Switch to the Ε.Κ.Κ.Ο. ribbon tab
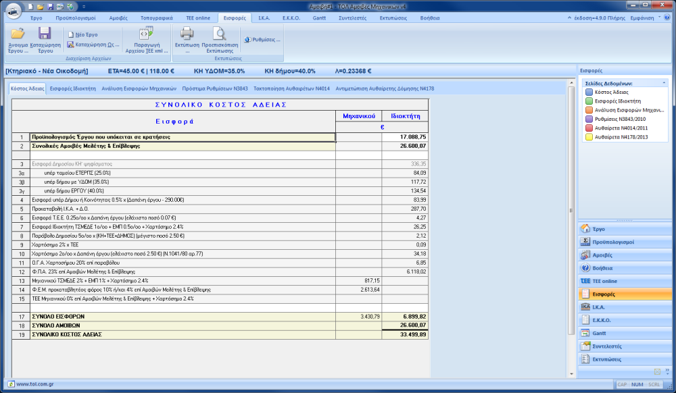Viewport: 676px width, 393px height. [291, 18]
